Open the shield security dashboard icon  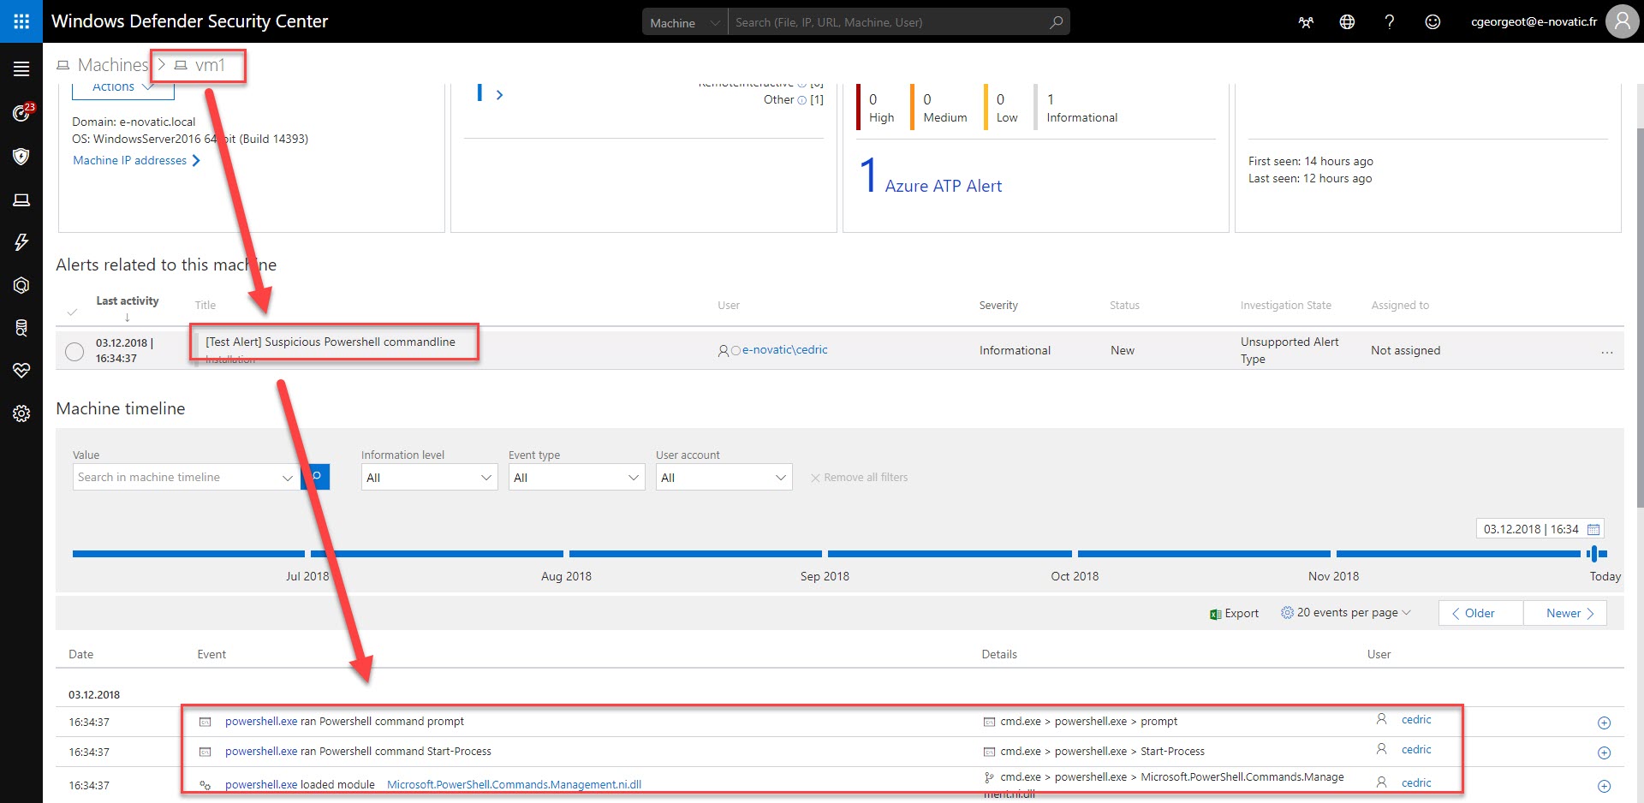(x=21, y=157)
